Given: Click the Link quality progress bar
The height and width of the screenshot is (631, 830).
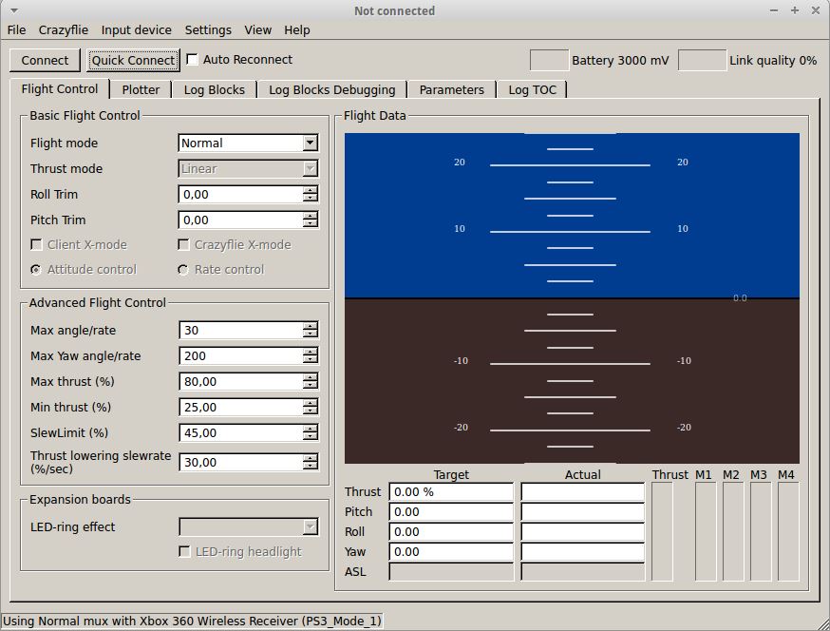Looking at the screenshot, I should click(x=702, y=60).
